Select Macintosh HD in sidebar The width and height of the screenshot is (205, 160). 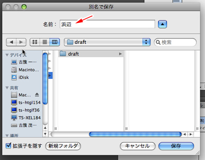click(25, 70)
